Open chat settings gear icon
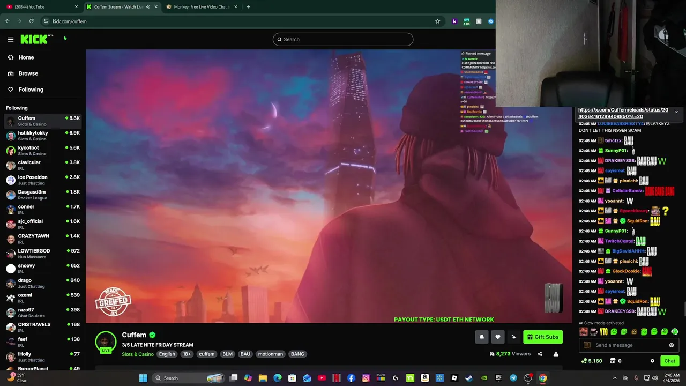The height and width of the screenshot is (386, 686). (652, 361)
